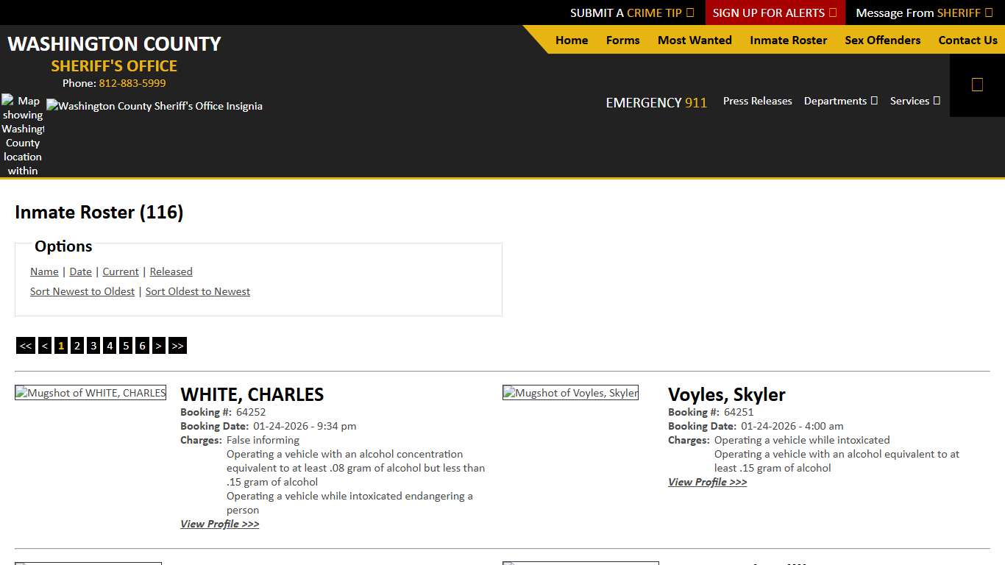Open the Most Wanted page
The height and width of the screenshot is (565, 1005).
pyautogui.click(x=694, y=40)
